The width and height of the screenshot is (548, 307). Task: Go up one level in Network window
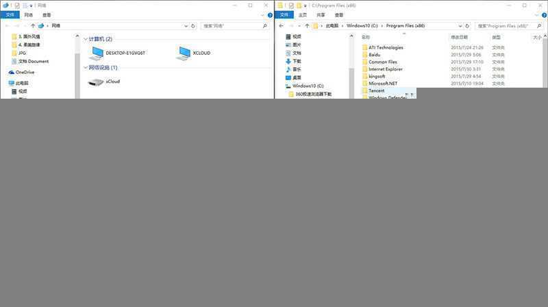pos(33,25)
